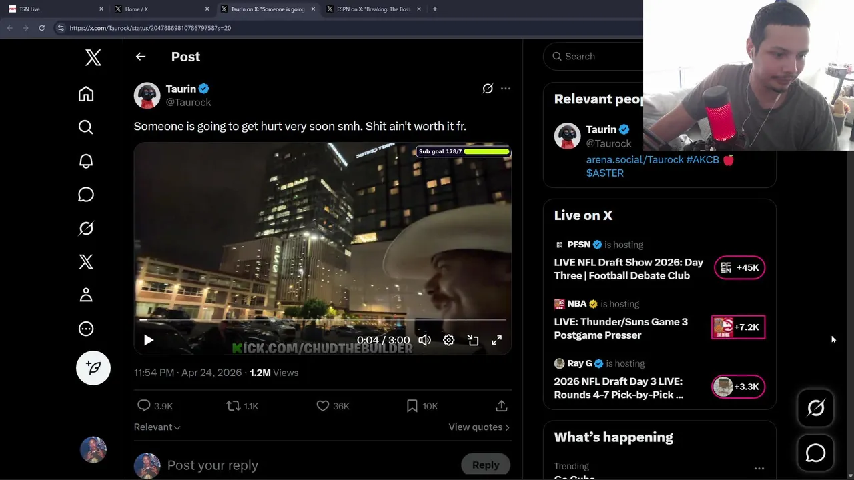Open replies with 3.9K comment icon
The image size is (854, 480).
click(x=155, y=406)
